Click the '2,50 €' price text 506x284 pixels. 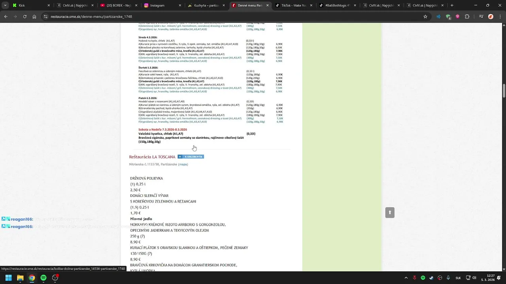tap(135, 190)
